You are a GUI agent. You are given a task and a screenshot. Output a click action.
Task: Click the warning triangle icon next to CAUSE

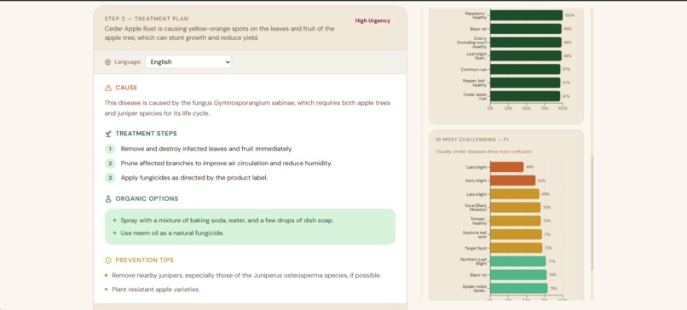[x=108, y=88]
